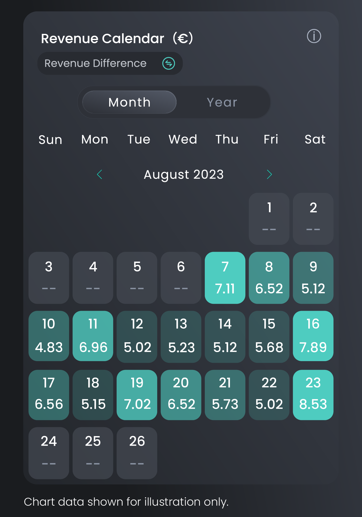
Task: Open day 10 showing 4.83
Action: pos(49,336)
